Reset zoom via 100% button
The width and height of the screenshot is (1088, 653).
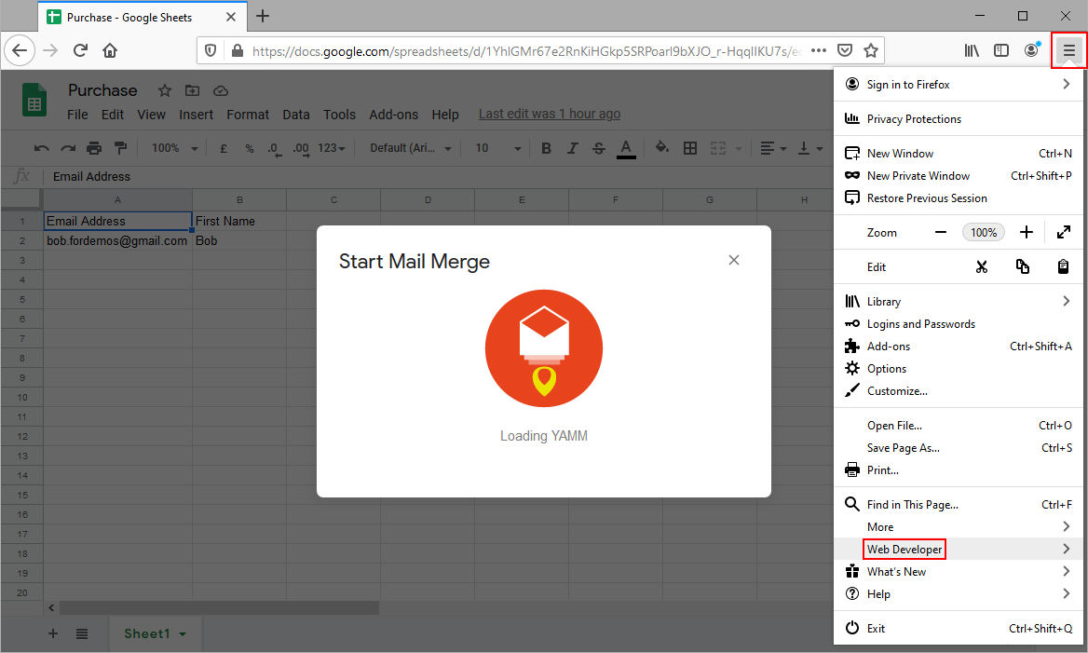pyautogui.click(x=984, y=233)
